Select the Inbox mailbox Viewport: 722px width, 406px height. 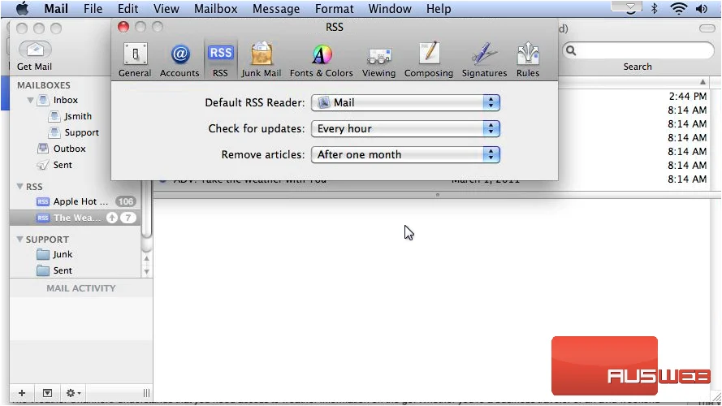click(66, 100)
